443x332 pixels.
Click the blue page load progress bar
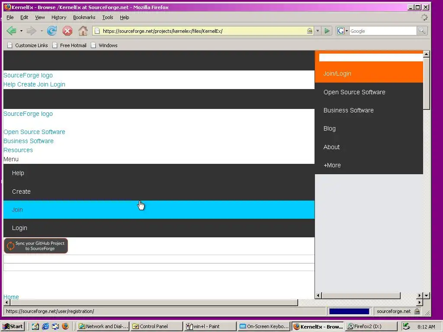[349, 311]
